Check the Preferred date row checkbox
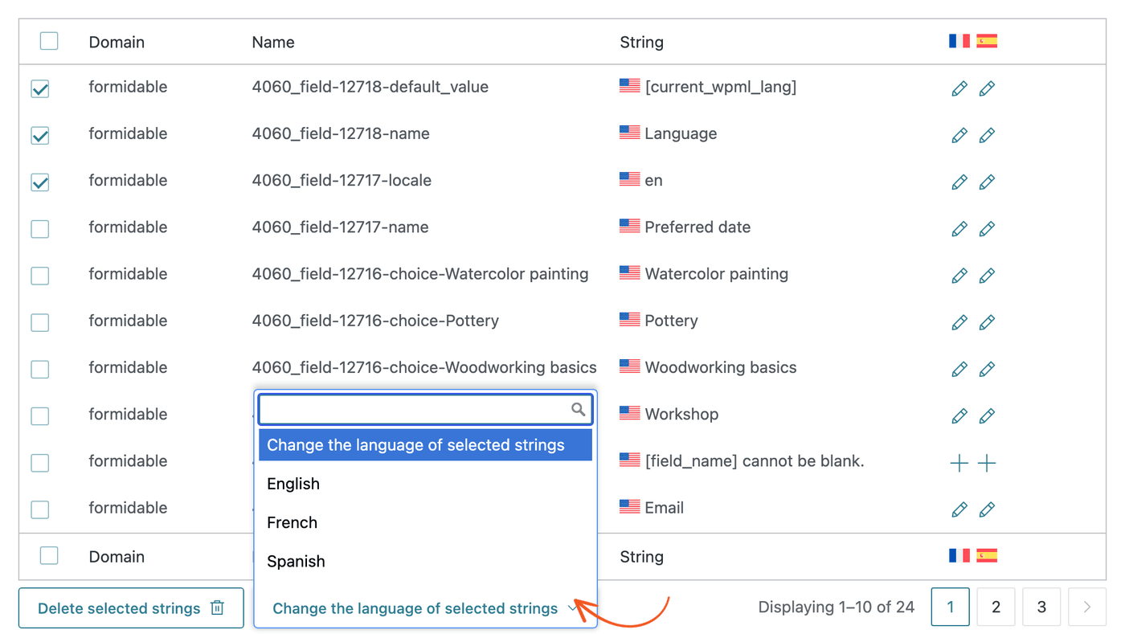 click(39, 228)
